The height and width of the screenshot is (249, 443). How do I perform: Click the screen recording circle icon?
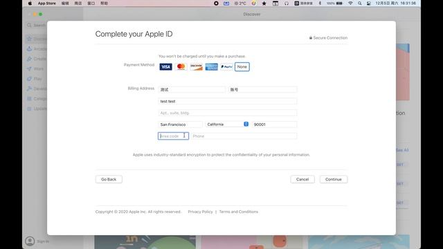point(216,3)
